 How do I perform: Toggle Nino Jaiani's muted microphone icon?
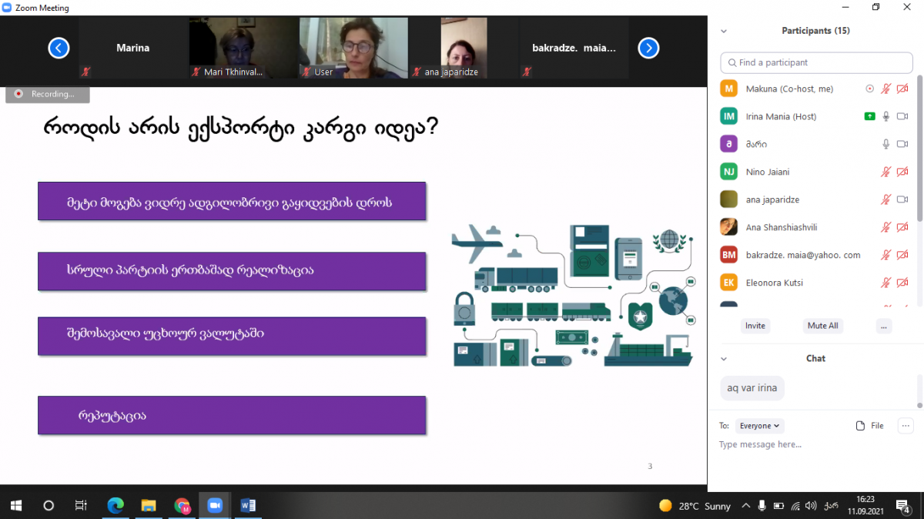pyautogui.click(x=886, y=172)
